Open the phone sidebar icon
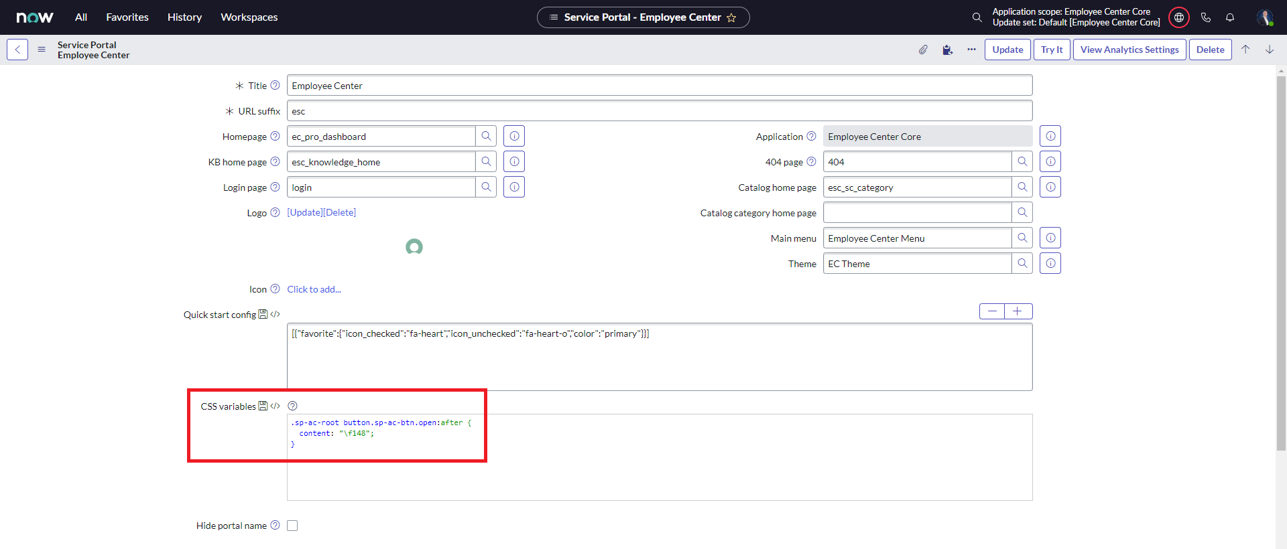 [x=1206, y=17]
